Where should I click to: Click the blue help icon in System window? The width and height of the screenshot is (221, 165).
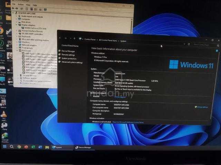pyautogui.click(x=217, y=51)
